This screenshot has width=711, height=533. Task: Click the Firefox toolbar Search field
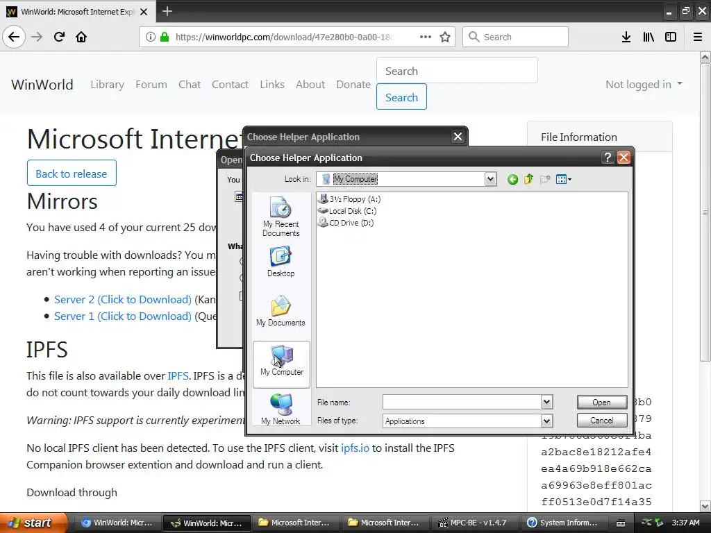pos(516,37)
